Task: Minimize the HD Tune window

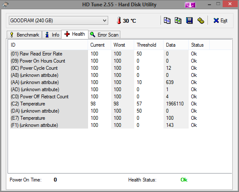Action: [209, 5]
